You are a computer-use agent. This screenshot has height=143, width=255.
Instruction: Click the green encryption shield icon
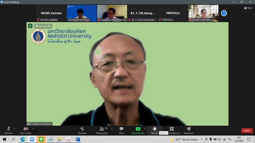30,26
